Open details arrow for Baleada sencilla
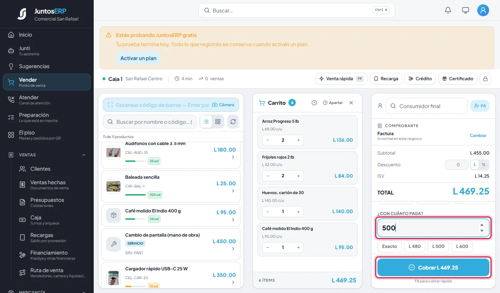The image size is (500, 293). tap(233, 191)
